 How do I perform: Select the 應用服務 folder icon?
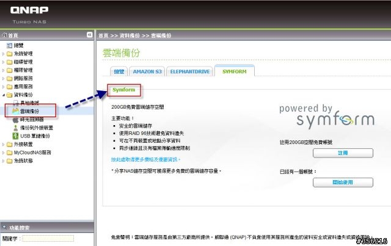click(10, 87)
